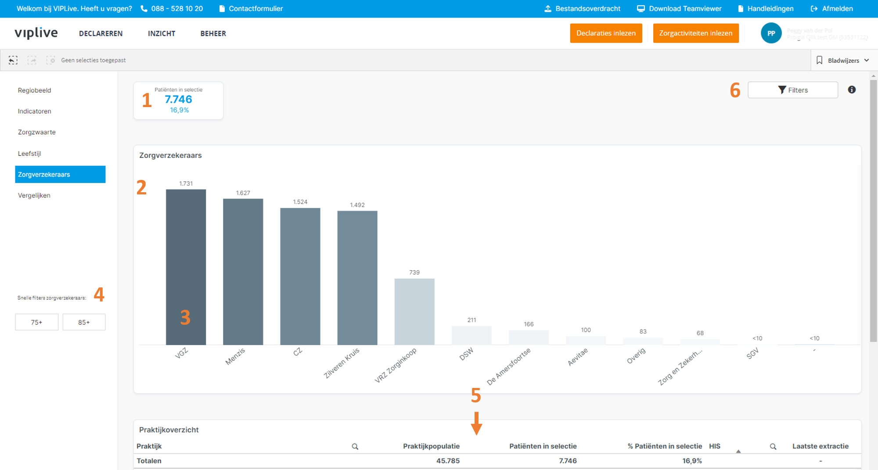
Task: Click the Praktijkoverzicht table title
Action: click(169, 430)
